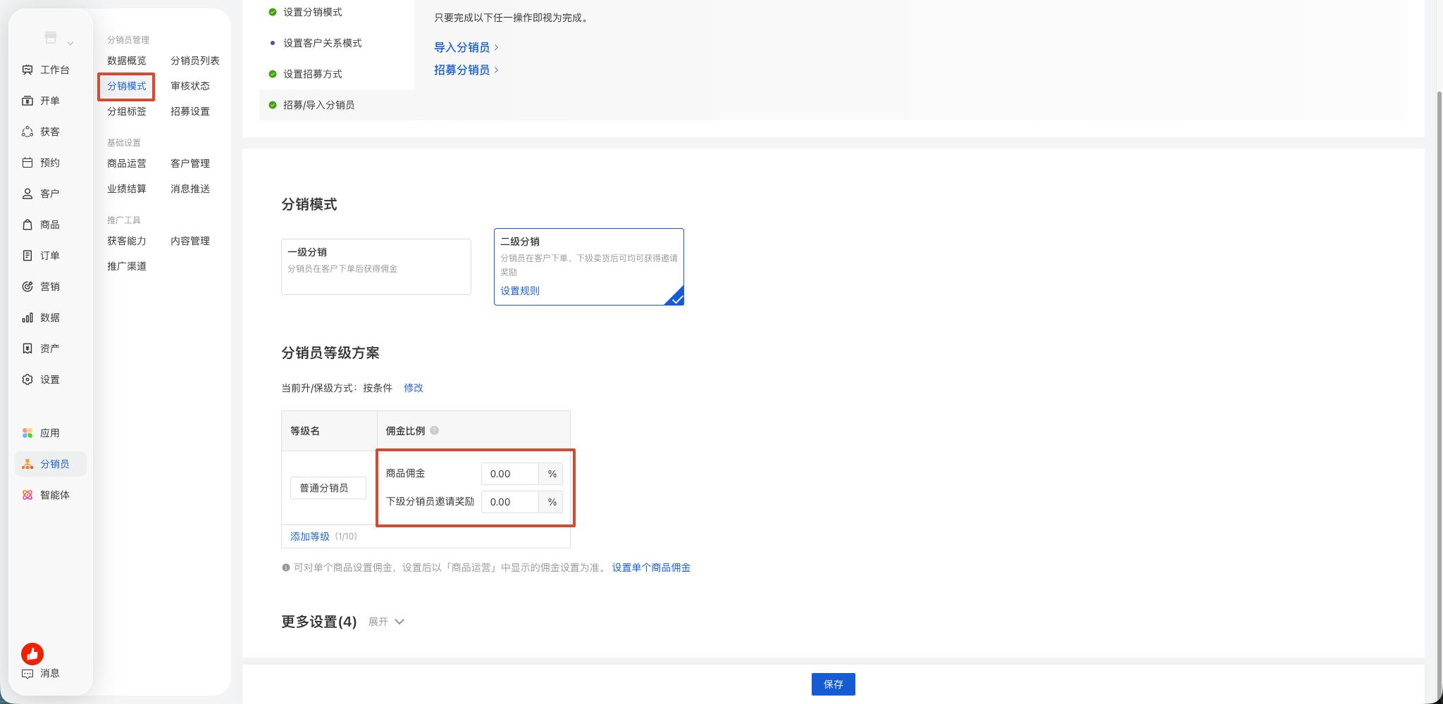
Task: Open 推广渠道 submenu item
Action: pos(127,266)
